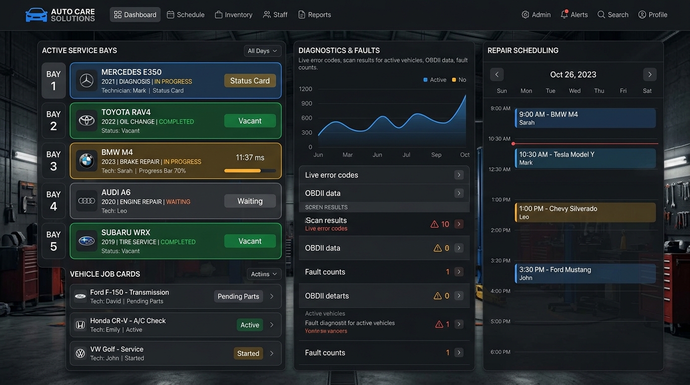Click the Subaru logo in Bay 5
The image size is (690, 385).
(87, 241)
